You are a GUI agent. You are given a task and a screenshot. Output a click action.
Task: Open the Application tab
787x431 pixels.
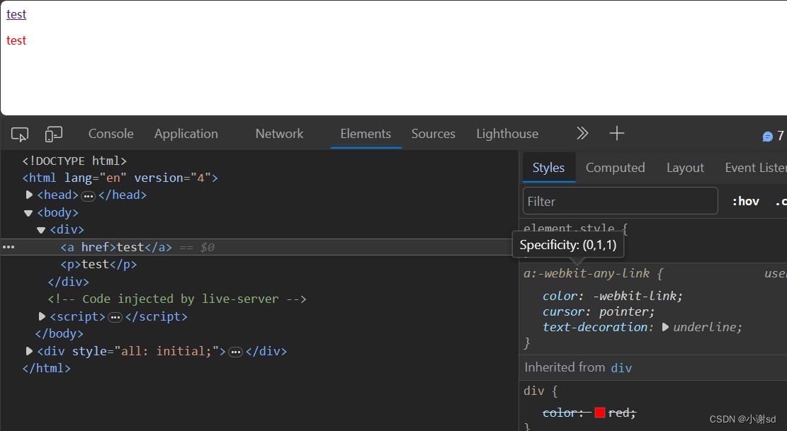click(186, 134)
